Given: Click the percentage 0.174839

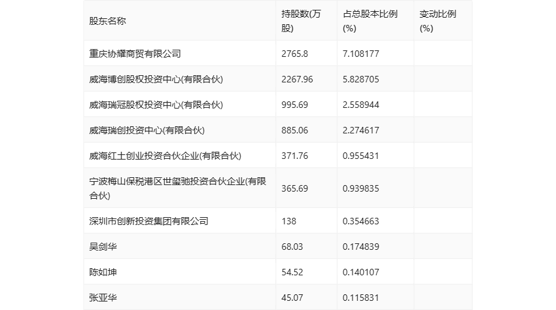Looking at the screenshot, I should (x=361, y=247).
